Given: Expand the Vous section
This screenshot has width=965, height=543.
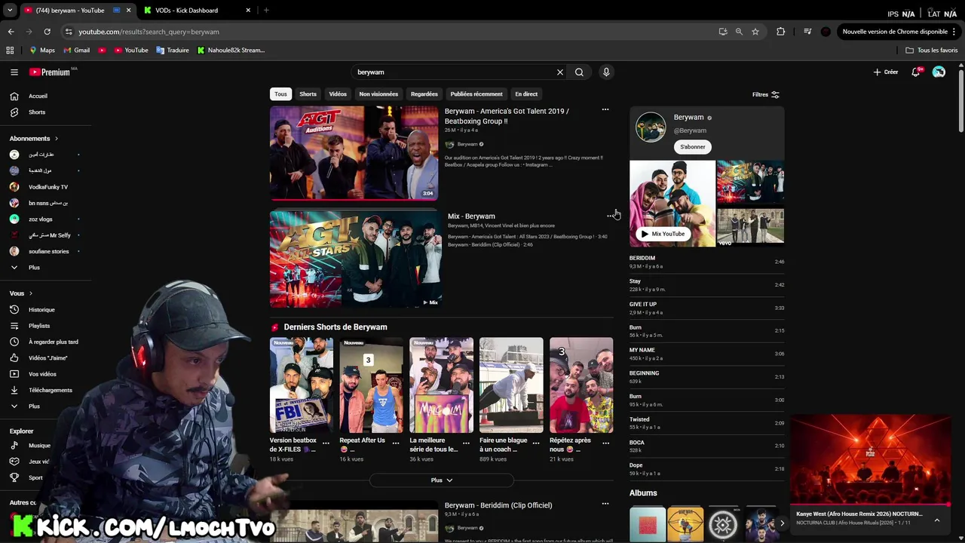Looking at the screenshot, I should click(21, 293).
